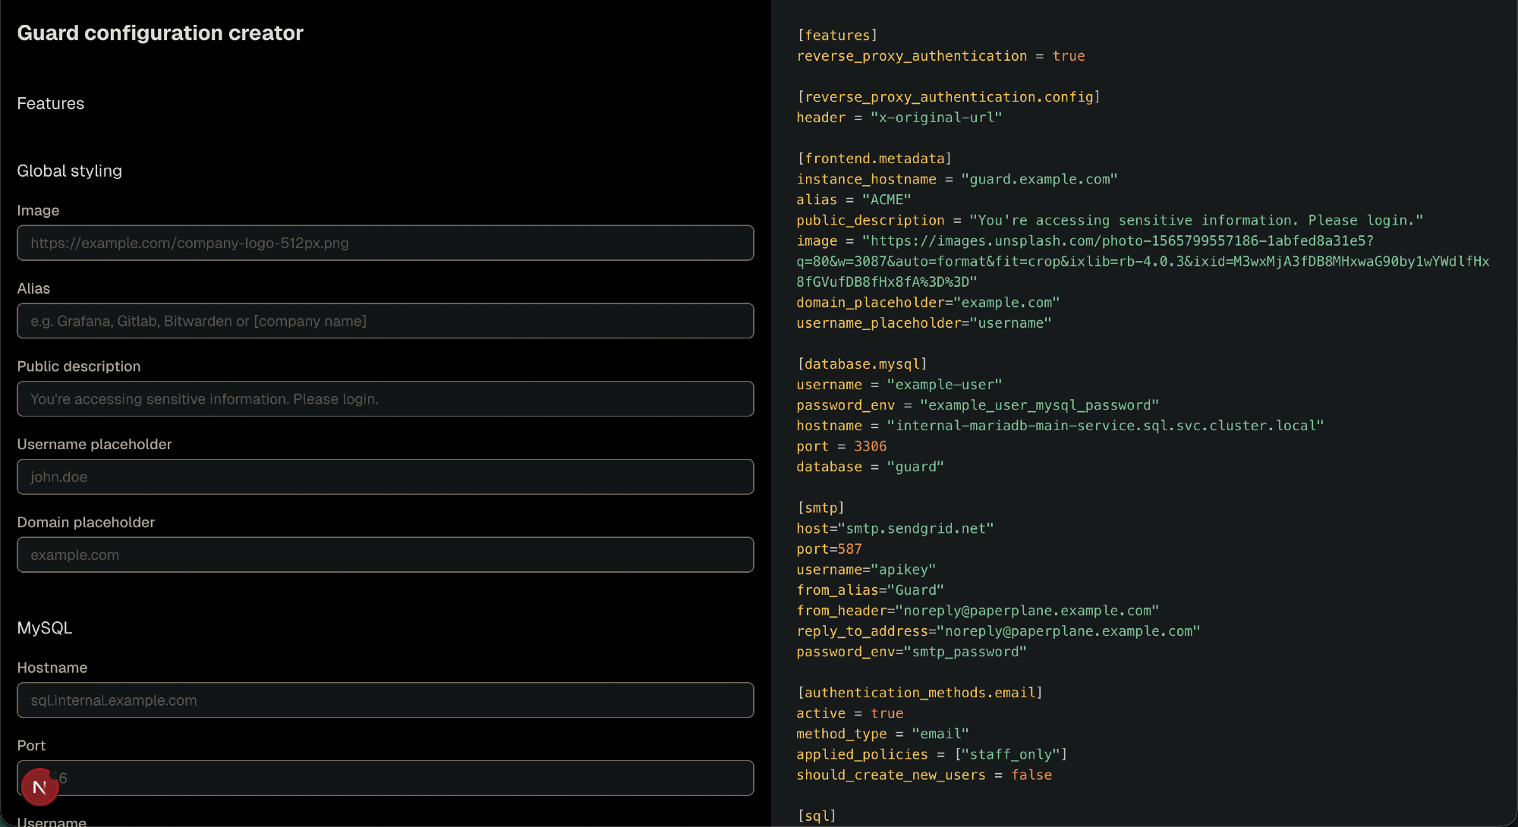Focus the Username placeholder input

[385, 477]
